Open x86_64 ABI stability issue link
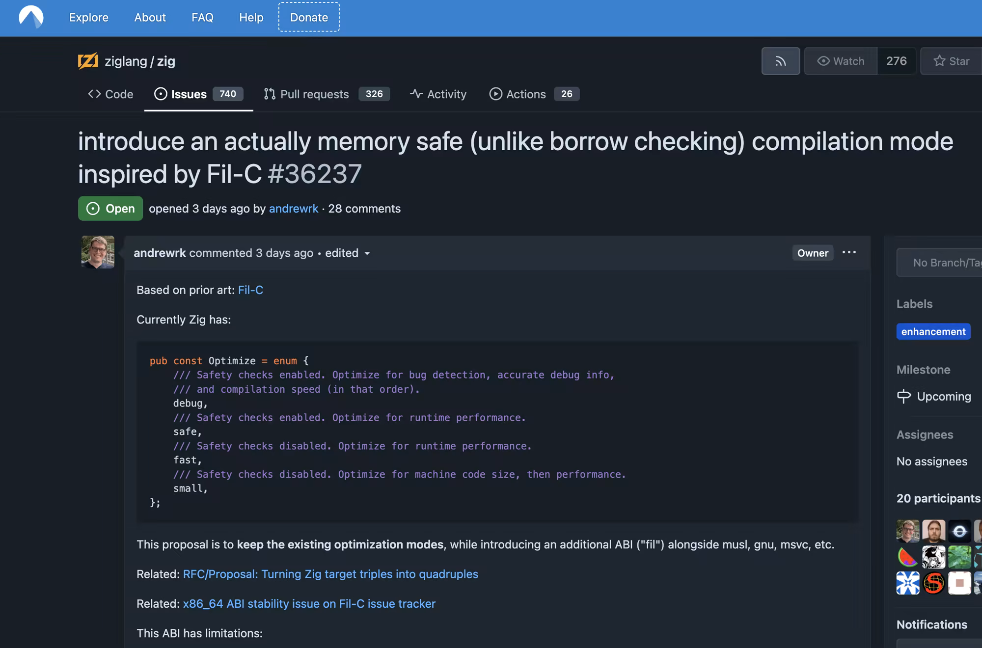The image size is (982, 648). click(309, 603)
